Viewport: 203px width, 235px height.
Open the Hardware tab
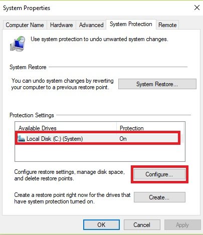[61, 25]
